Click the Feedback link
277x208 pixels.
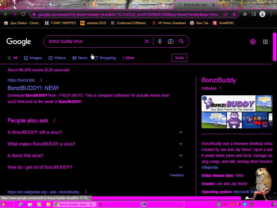(177, 175)
